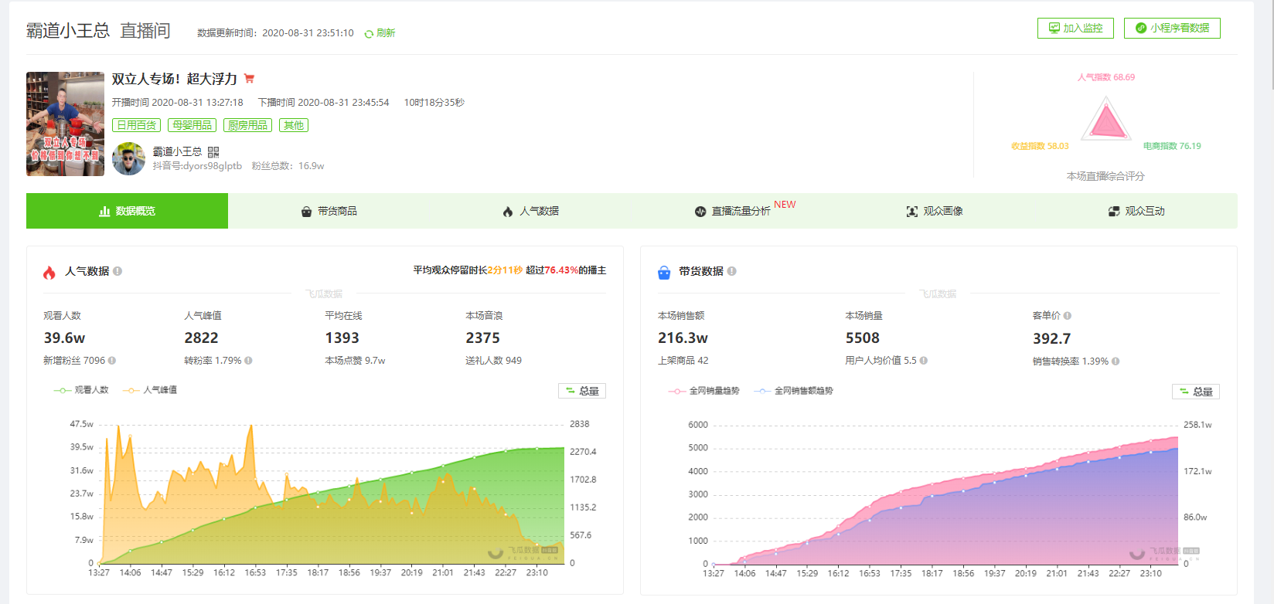Click the 客单价 value 392.7
This screenshot has width=1274, height=604.
1052,339
